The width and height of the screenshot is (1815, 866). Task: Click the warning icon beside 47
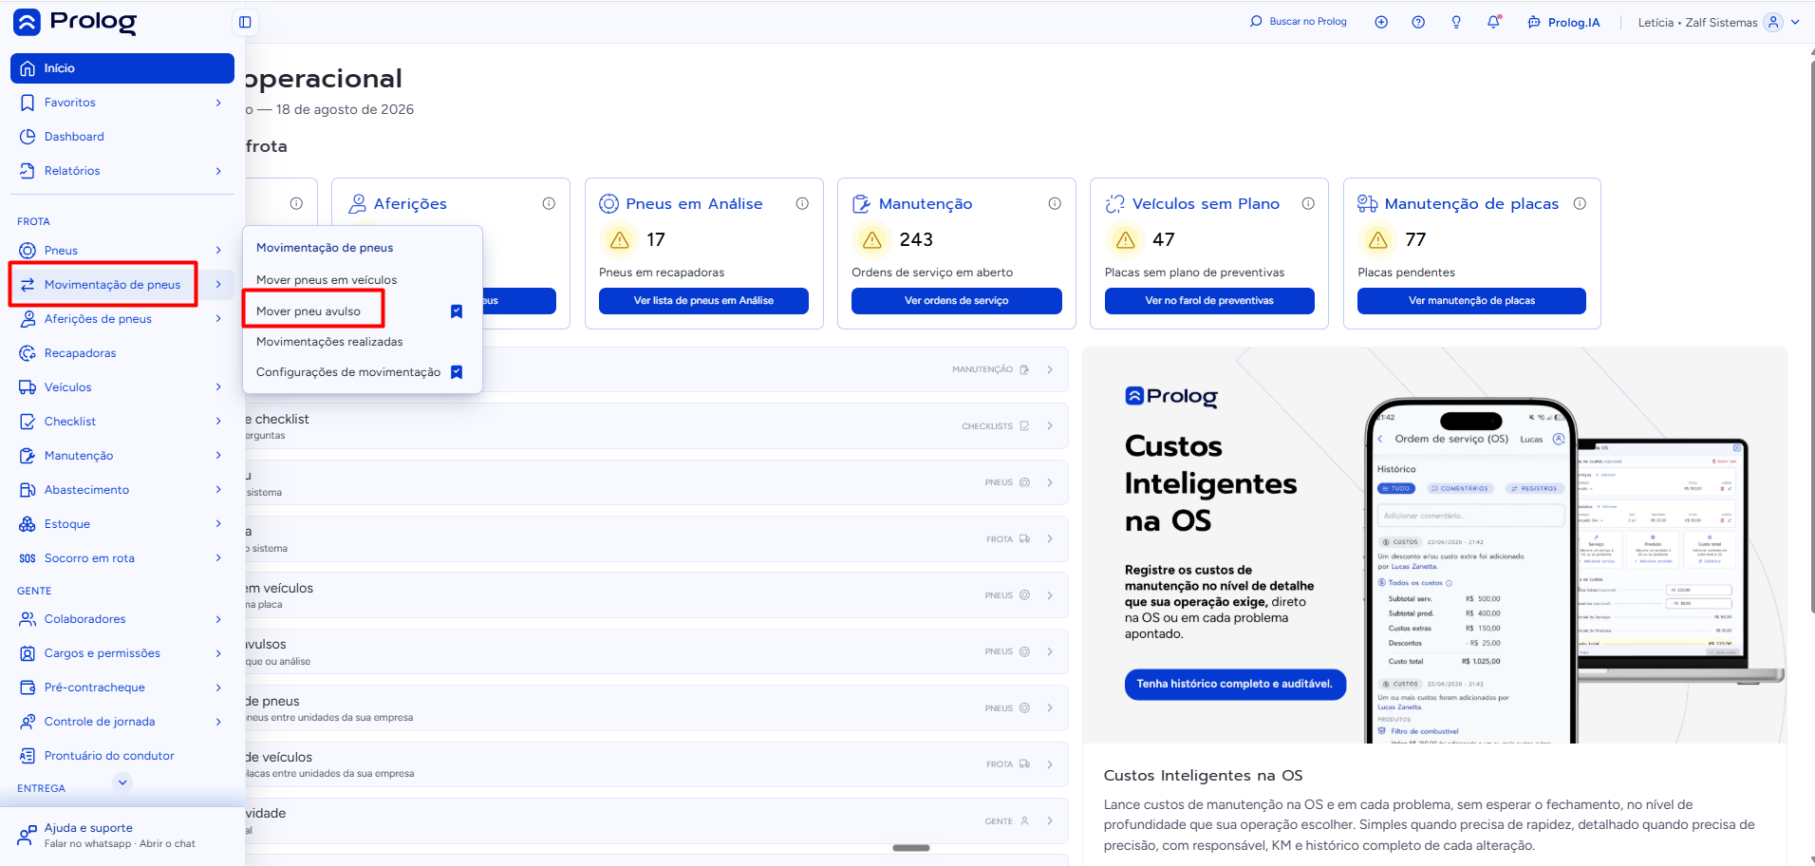(1126, 240)
